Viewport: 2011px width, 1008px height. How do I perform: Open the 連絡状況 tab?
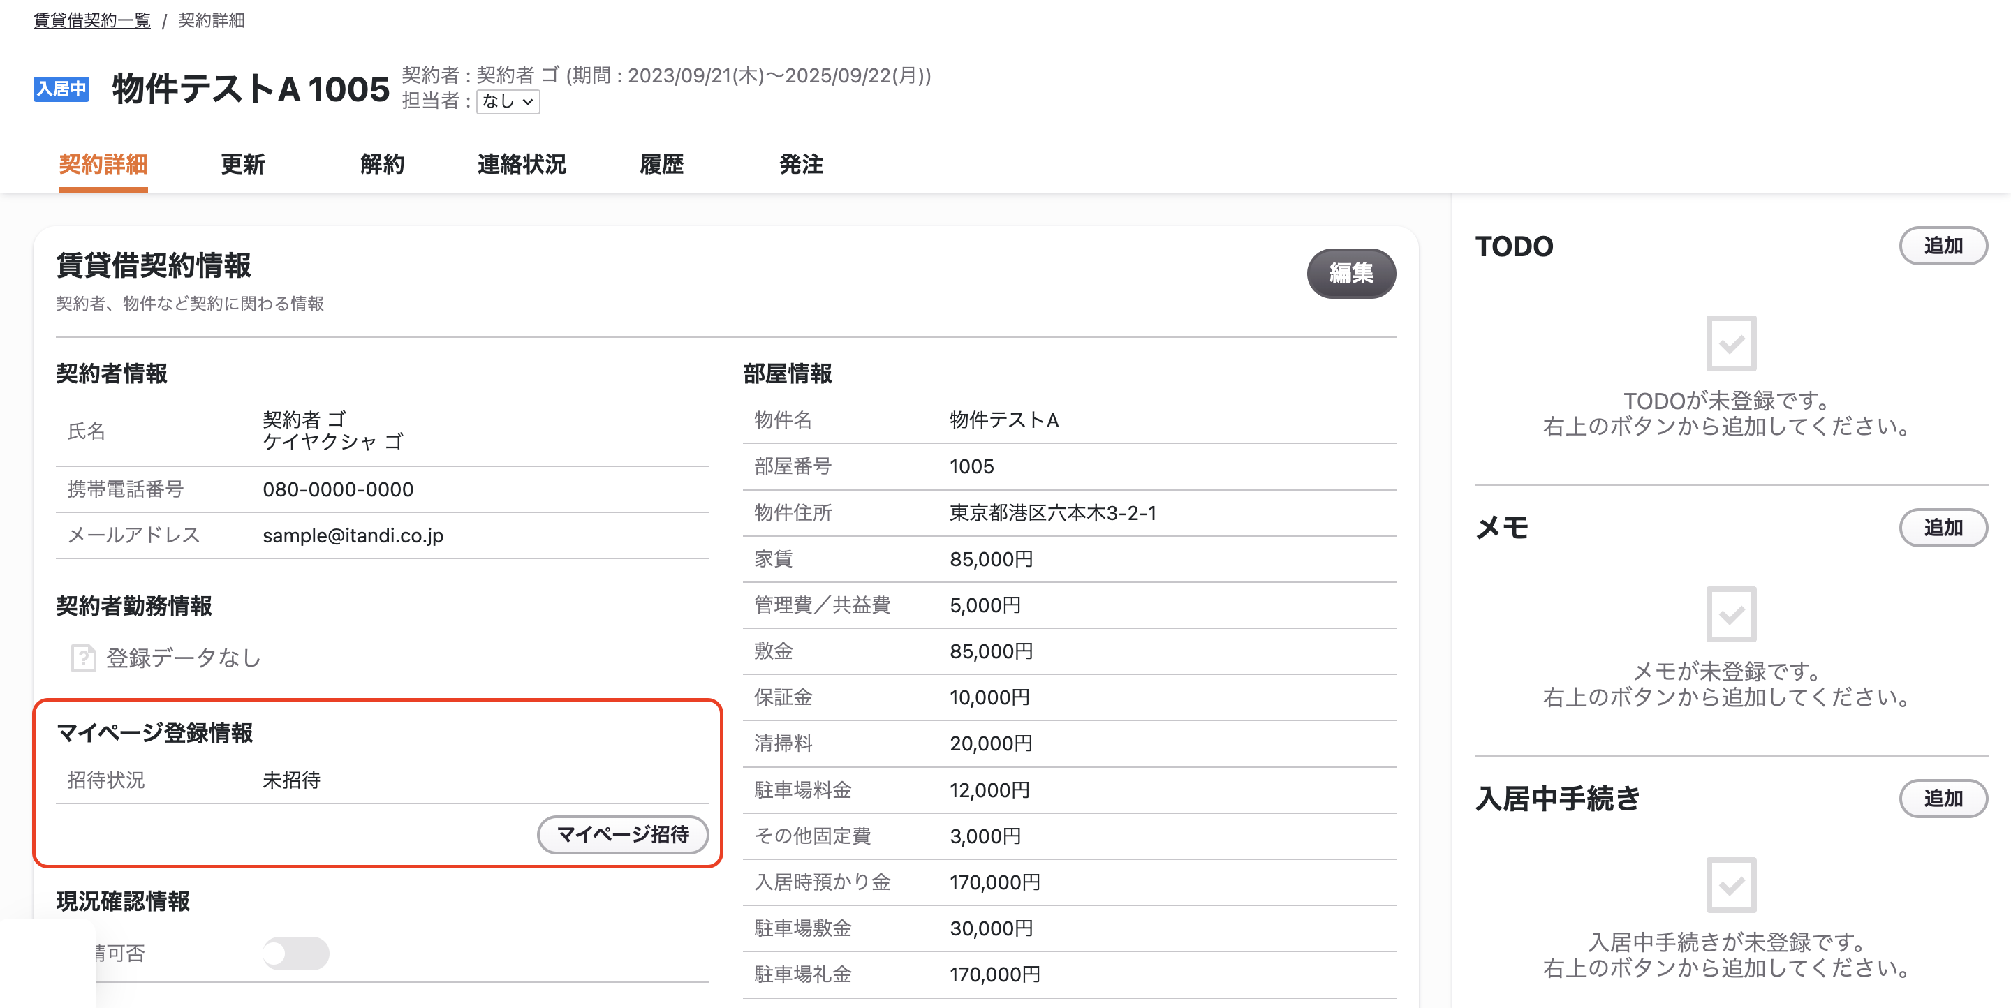click(522, 164)
